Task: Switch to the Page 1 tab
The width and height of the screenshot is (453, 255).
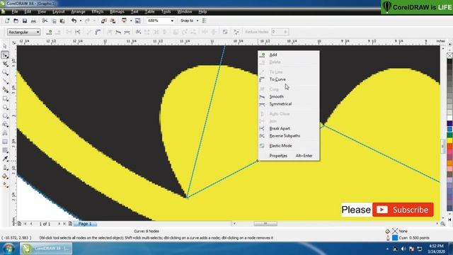Action: pos(85,224)
